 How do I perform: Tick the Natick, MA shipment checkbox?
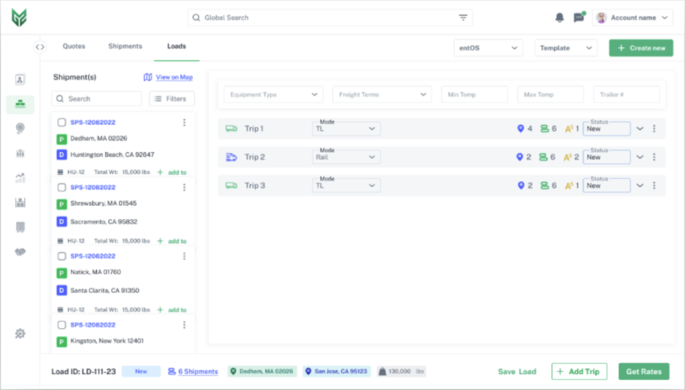click(62, 256)
